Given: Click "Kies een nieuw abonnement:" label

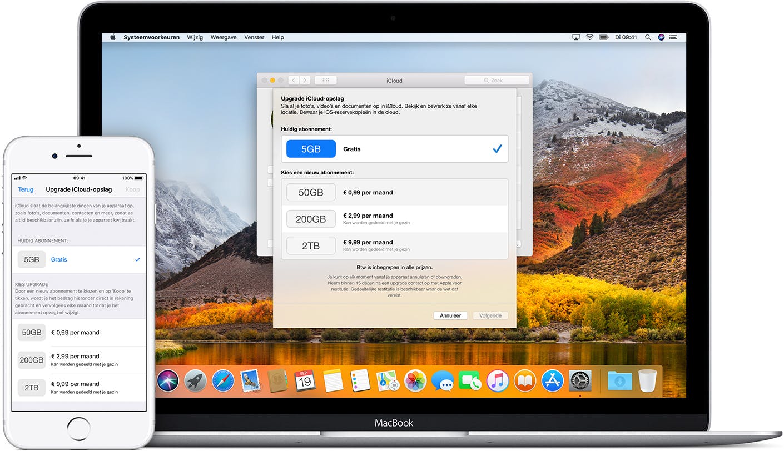Looking at the screenshot, I should click(x=317, y=172).
